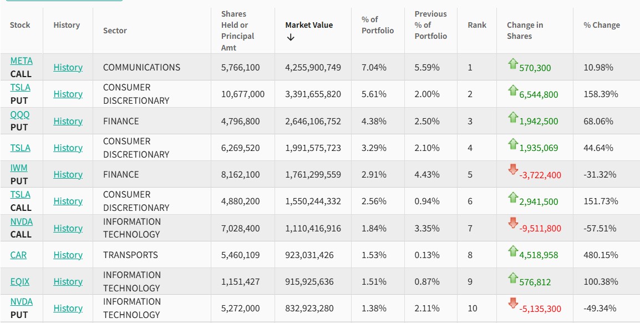Screen dimensions: 640x323
Task: Select the 100.38% change value
Action: 601,282
